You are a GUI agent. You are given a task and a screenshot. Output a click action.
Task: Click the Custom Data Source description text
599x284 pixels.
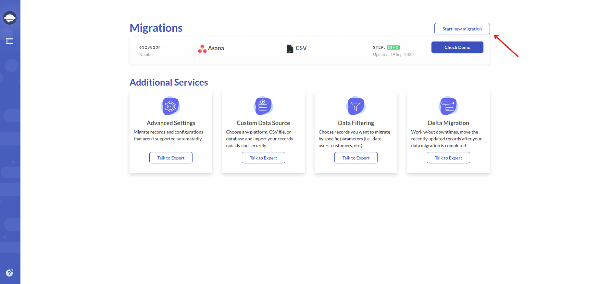pos(259,139)
